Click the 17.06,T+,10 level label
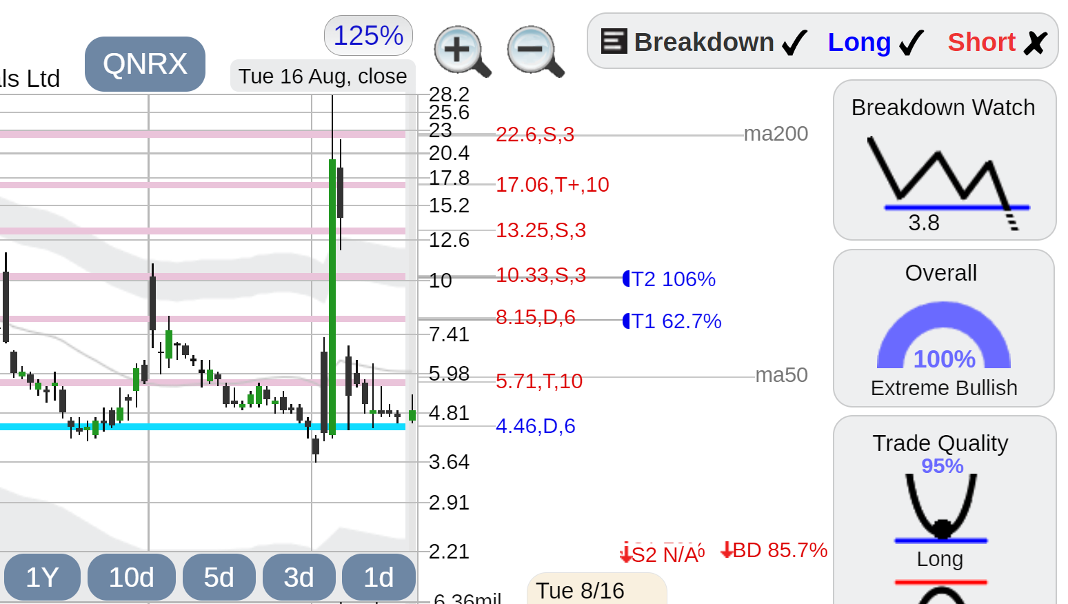The width and height of the screenshot is (1068, 604). point(552,185)
